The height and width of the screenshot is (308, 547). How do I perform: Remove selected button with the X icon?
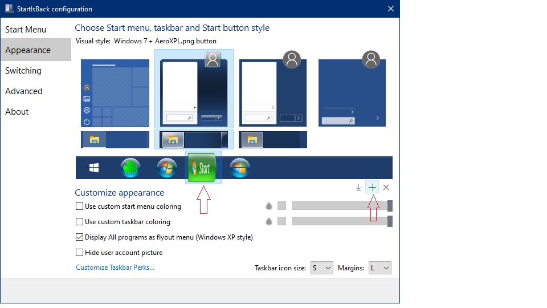click(386, 188)
